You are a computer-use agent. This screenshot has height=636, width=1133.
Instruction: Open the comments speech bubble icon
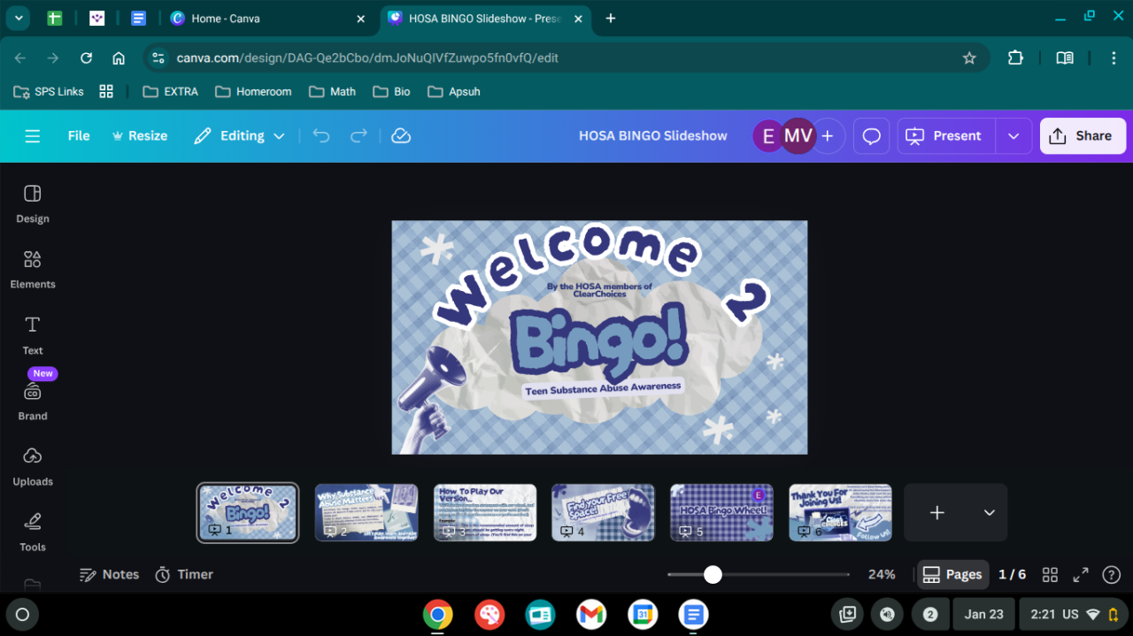tap(872, 136)
